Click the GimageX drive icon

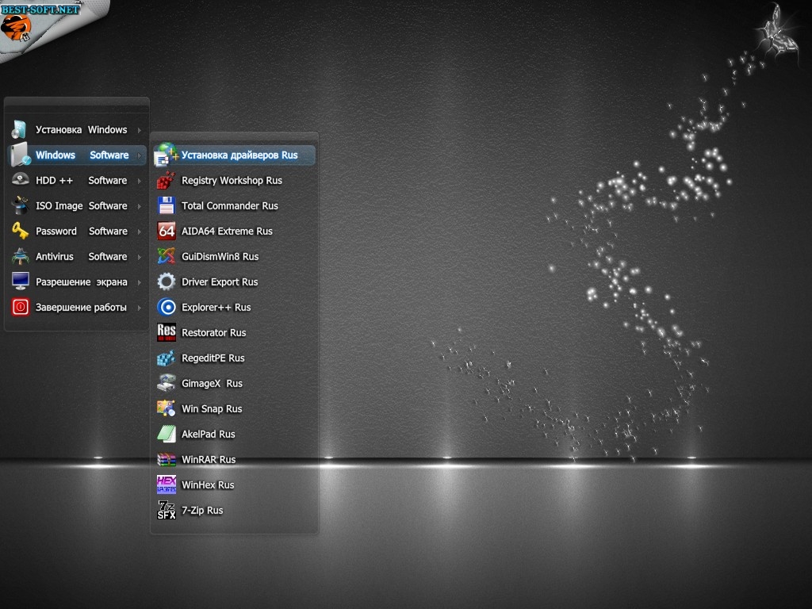pyautogui.click(x=167, y=383)
